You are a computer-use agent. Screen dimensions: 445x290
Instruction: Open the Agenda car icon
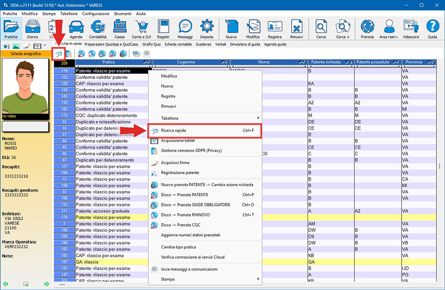[x=76, y=29]
